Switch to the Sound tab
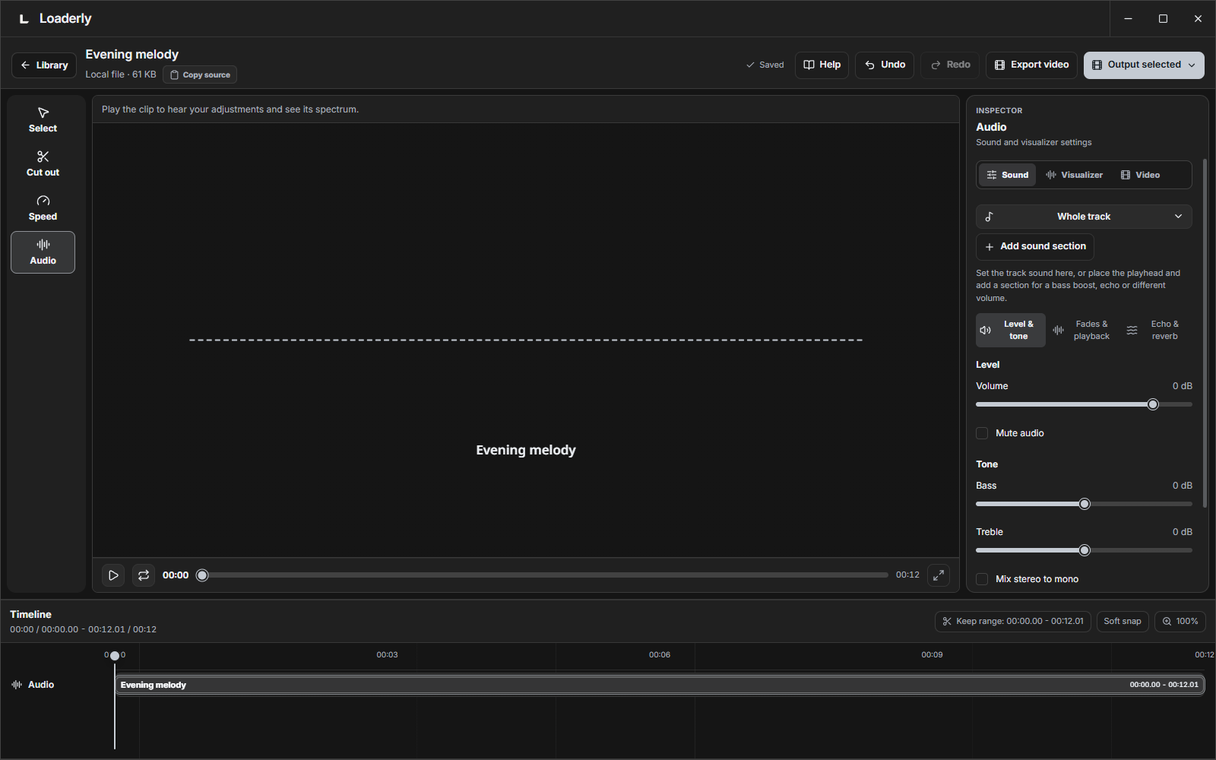The image size is (1216, 760). click(x=1007, y=175)
